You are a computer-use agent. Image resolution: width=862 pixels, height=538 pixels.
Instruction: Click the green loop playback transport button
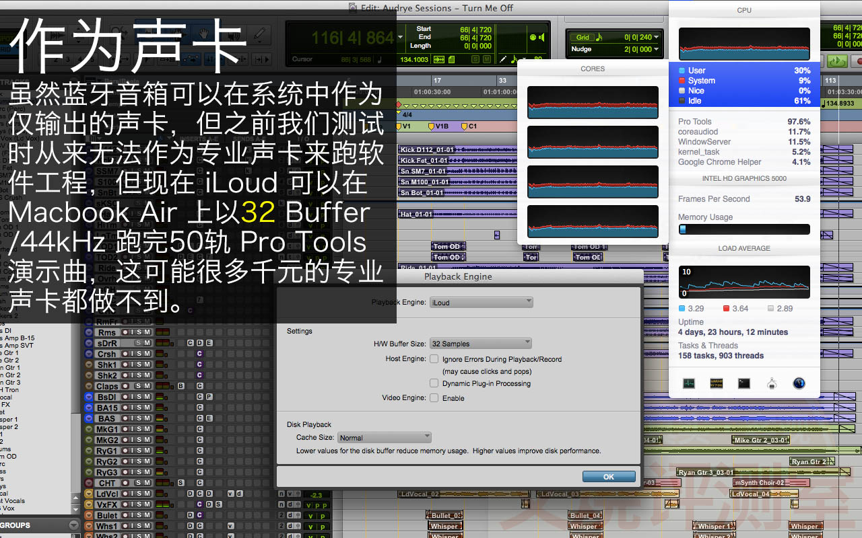837,61
